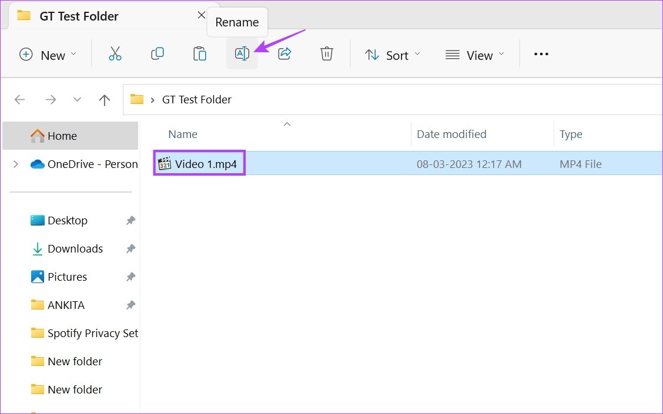Go up one folder level
The width and height of the screenshot is (663, 414).
[105, 100]
